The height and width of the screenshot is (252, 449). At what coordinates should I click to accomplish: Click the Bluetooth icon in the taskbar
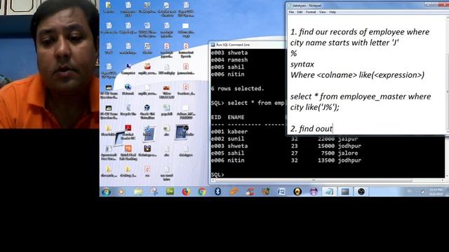[217, 192]
